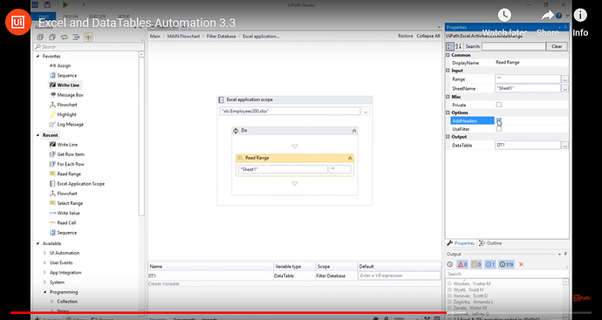Viewport: 602px width, 320px height.
Task: Select the For Each Row activity
Action: tap(67, 164)
